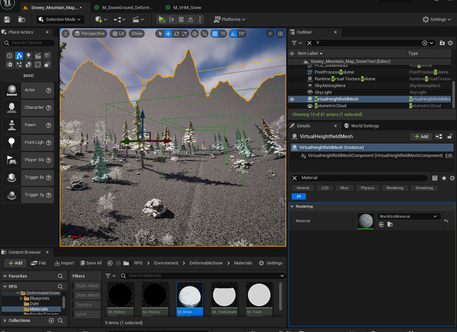This screenshot has width=457, height=332.
Task: Open the Platforms dropdown menu
Action: [x=230, y=19]
